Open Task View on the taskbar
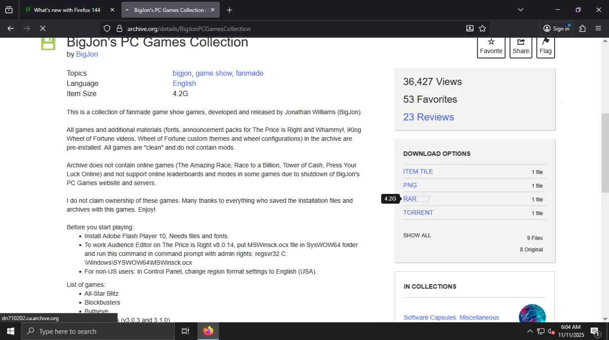This screenshot has width=609, height=340. point(185,331)
